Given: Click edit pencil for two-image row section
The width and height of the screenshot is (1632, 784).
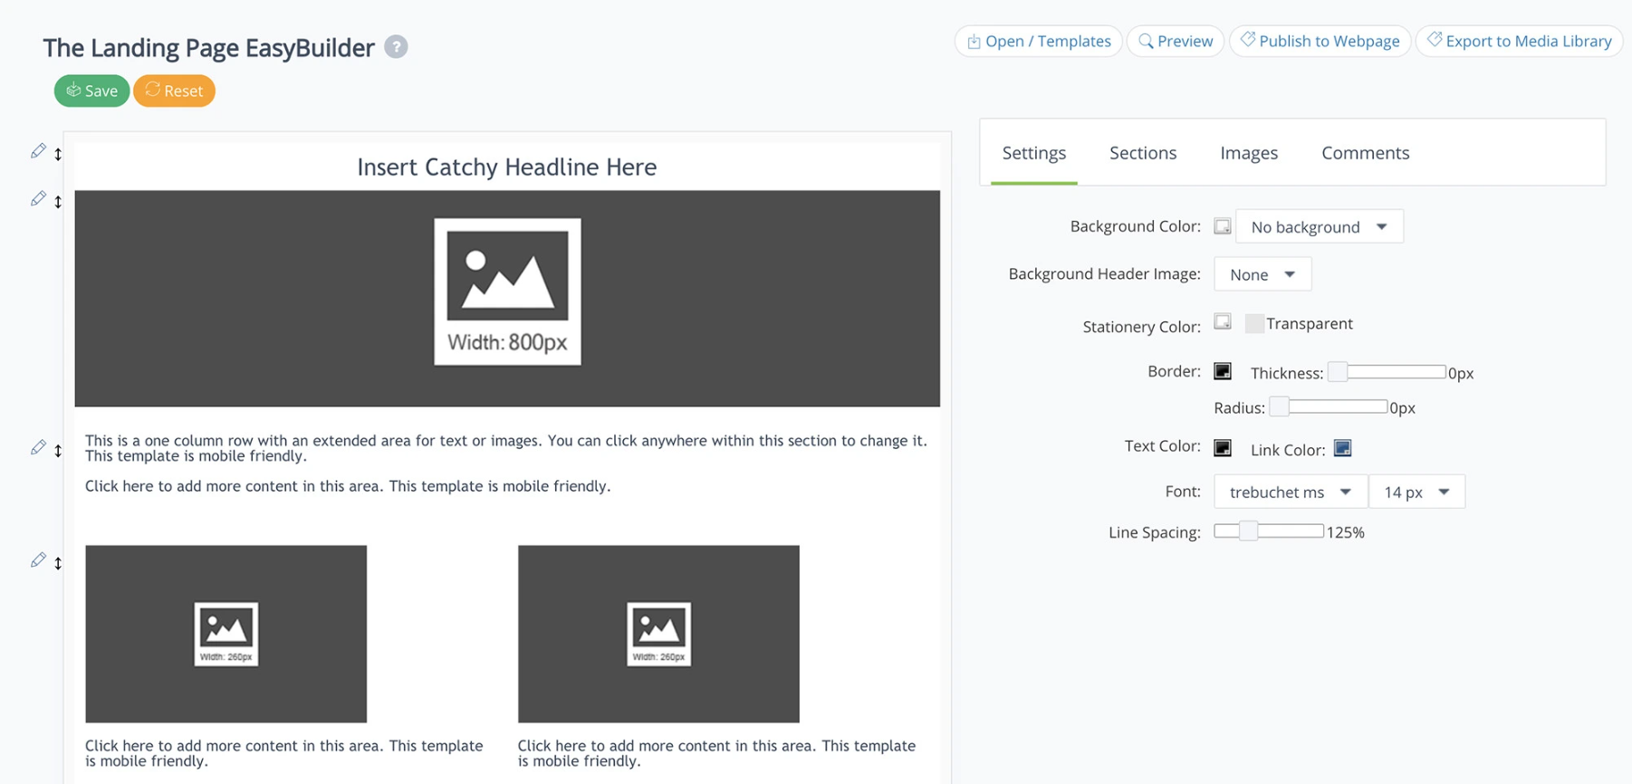Looking at the screenshot, I should pyautogui.click(x=38, y=560).
